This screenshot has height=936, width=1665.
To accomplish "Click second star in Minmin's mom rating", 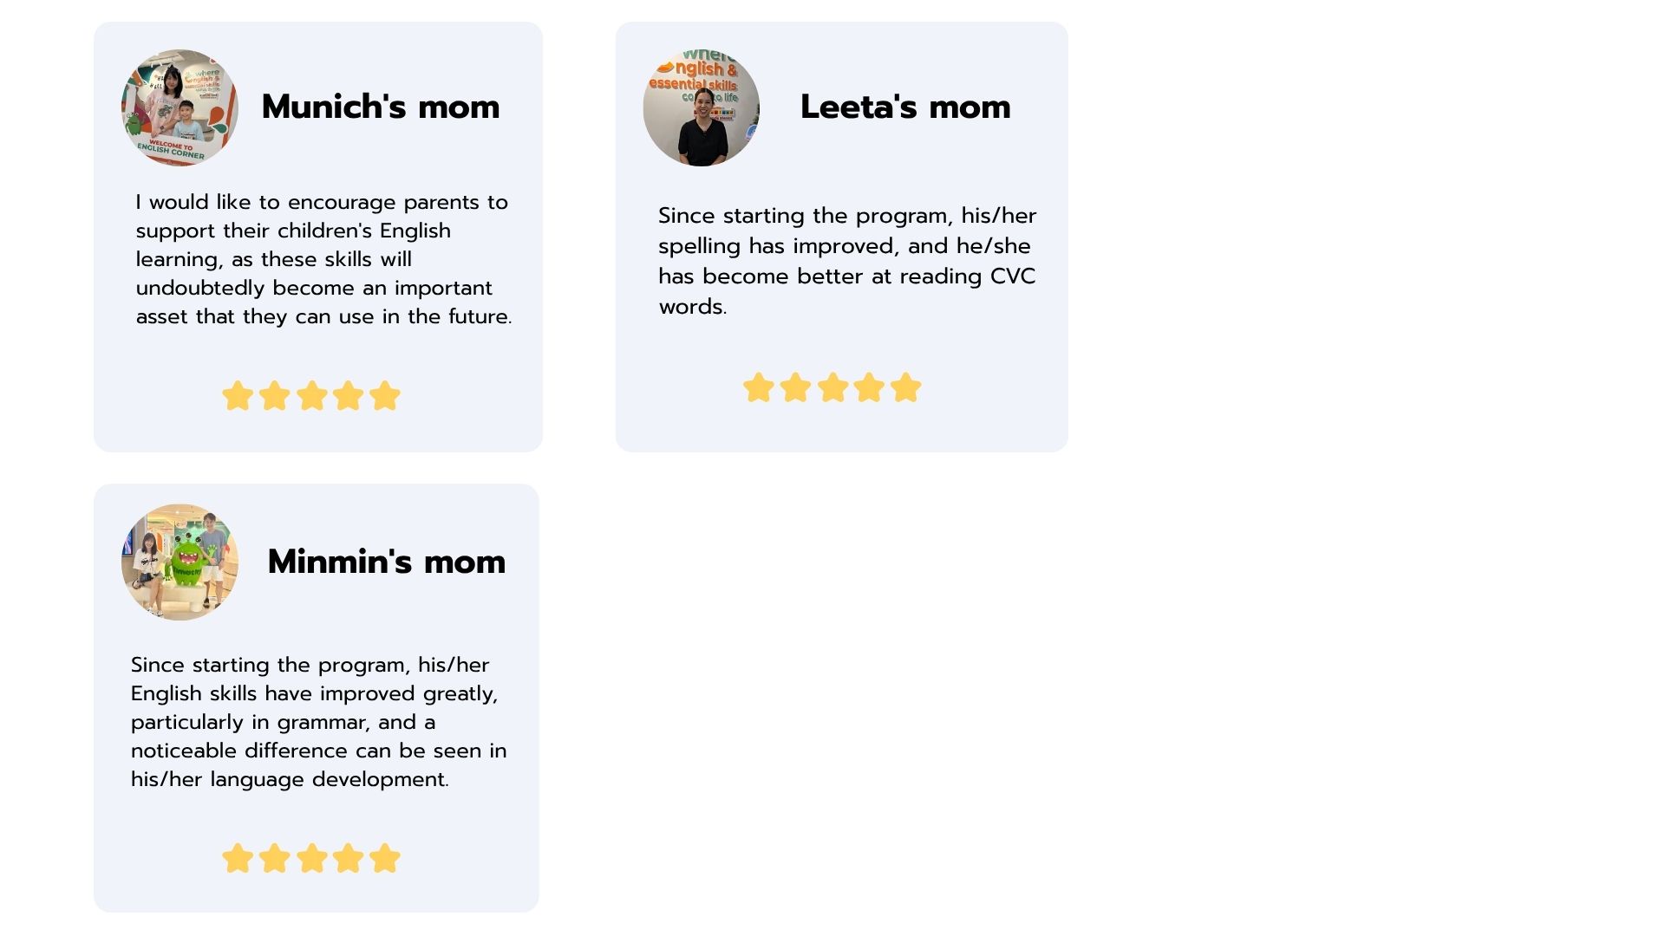I will point(275,859).
